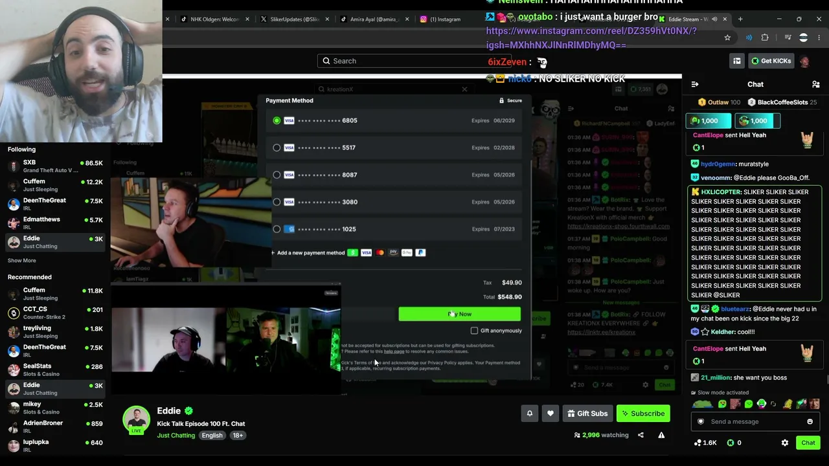The width and height of the screenshot is (829, 466).
Task: Open the browser extensions puzzle icon
Action: point(765,38)
